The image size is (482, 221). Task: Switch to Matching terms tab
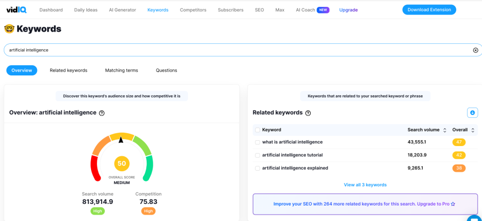tap(121, 70)
